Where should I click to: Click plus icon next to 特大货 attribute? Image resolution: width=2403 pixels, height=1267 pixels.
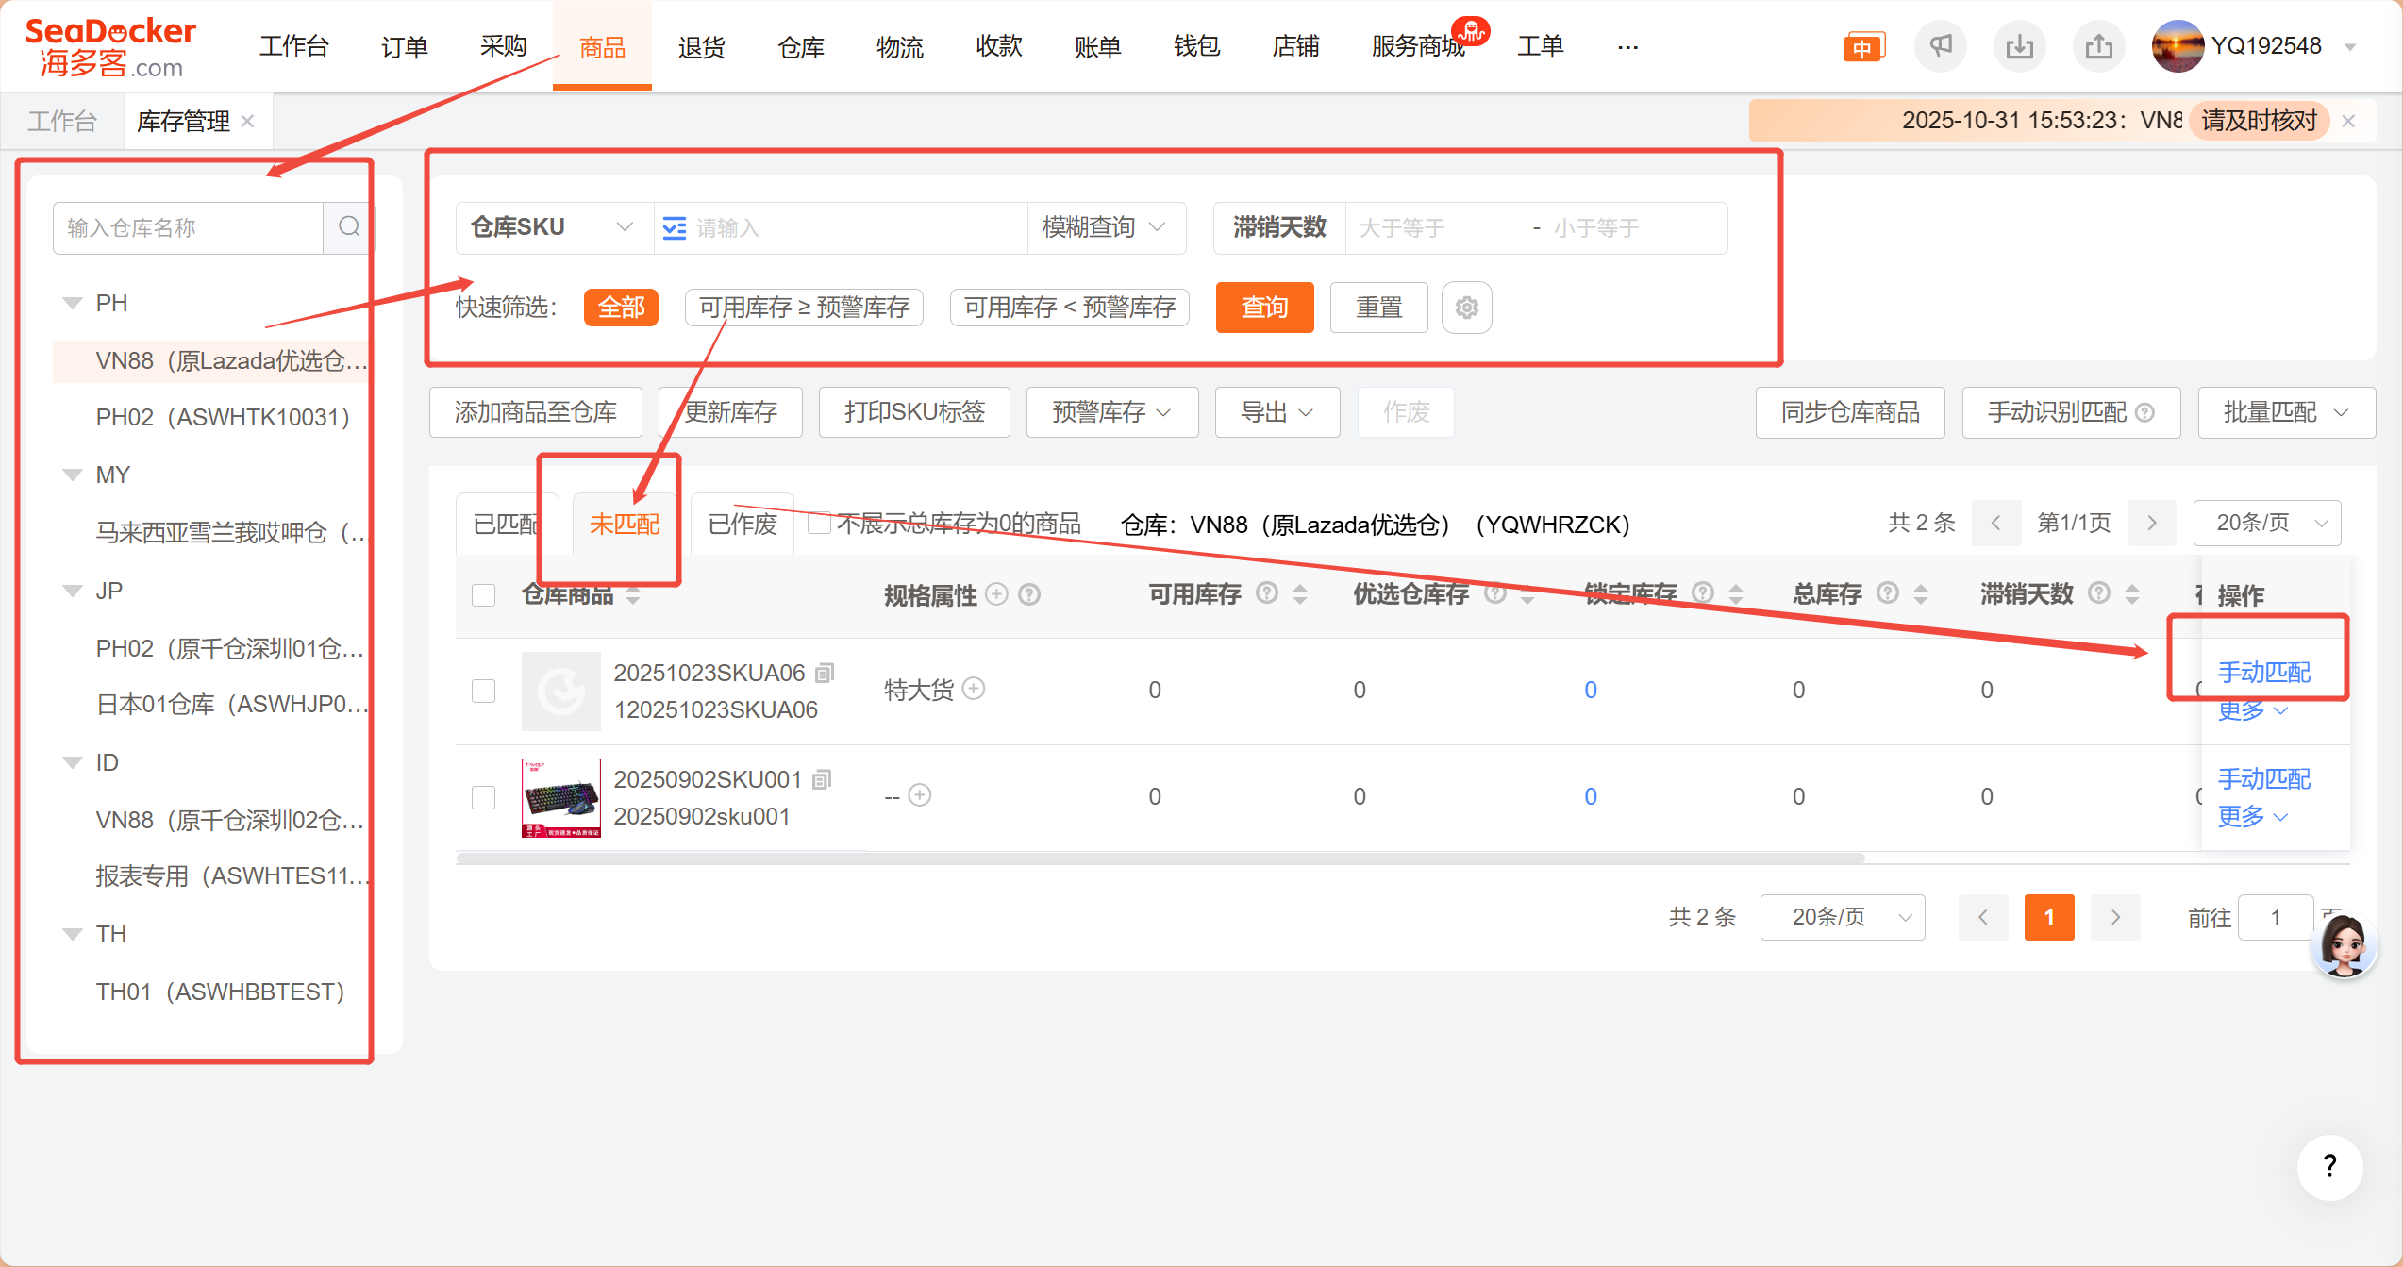(974, 689)
